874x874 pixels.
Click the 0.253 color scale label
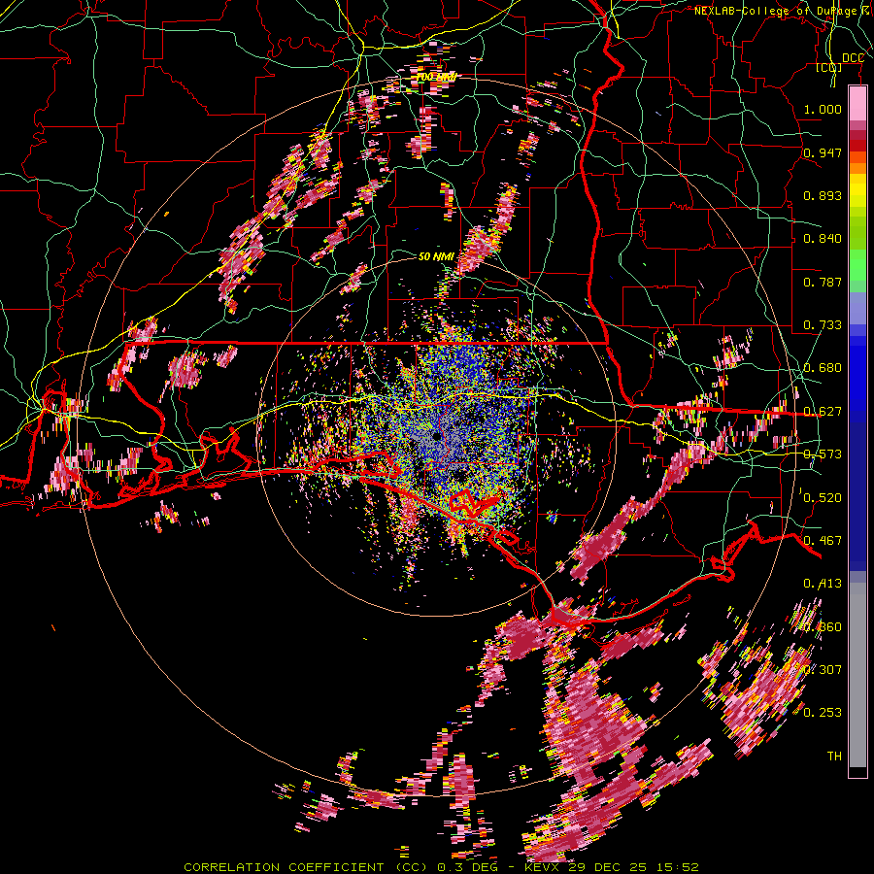click(823, 713)
